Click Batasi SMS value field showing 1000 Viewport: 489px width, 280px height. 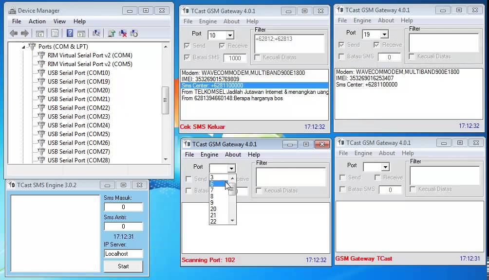pos(235,58)
